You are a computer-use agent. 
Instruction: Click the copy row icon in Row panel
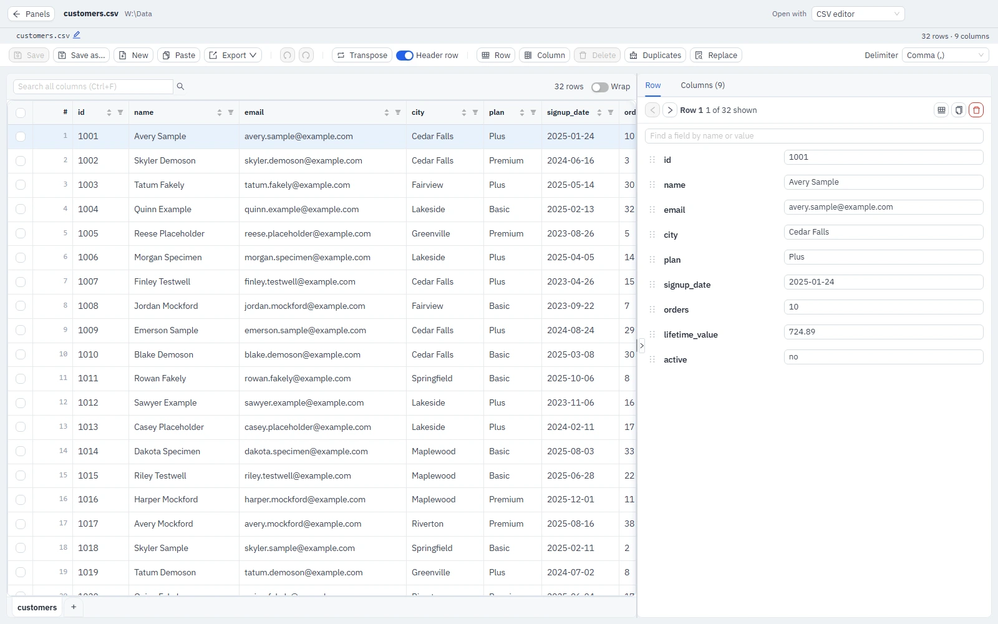[x=959, y=110]
